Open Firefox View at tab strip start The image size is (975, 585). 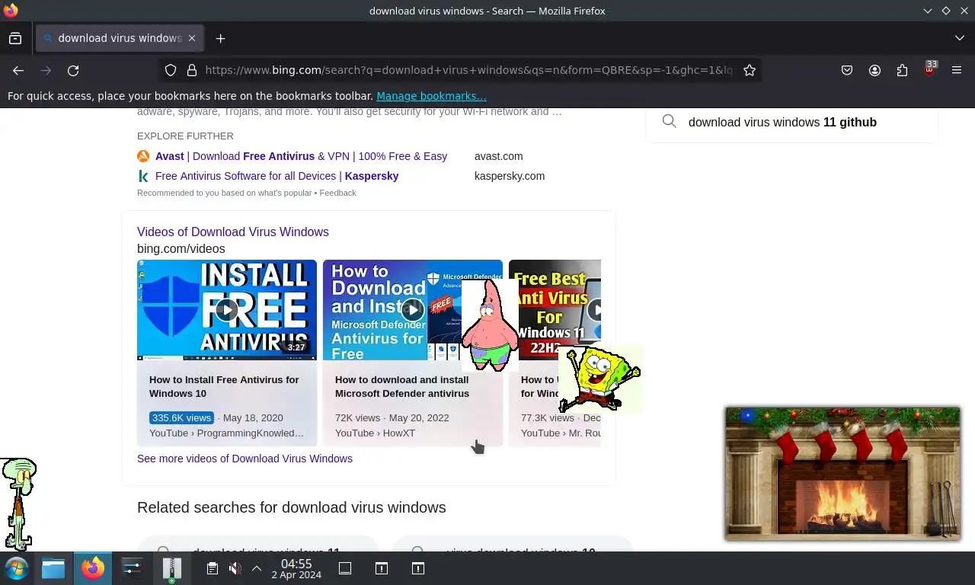click(x=15, y=38)
